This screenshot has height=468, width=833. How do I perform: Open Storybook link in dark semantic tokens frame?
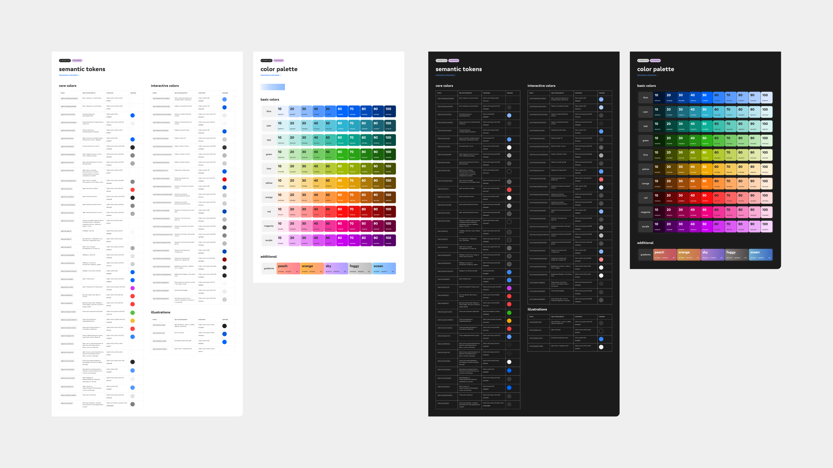[446, 75]
